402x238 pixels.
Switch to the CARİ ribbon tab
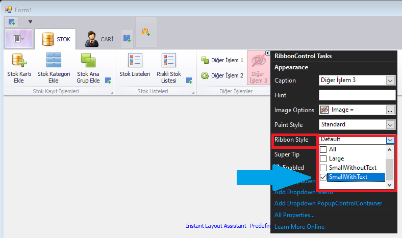(99, 39)
